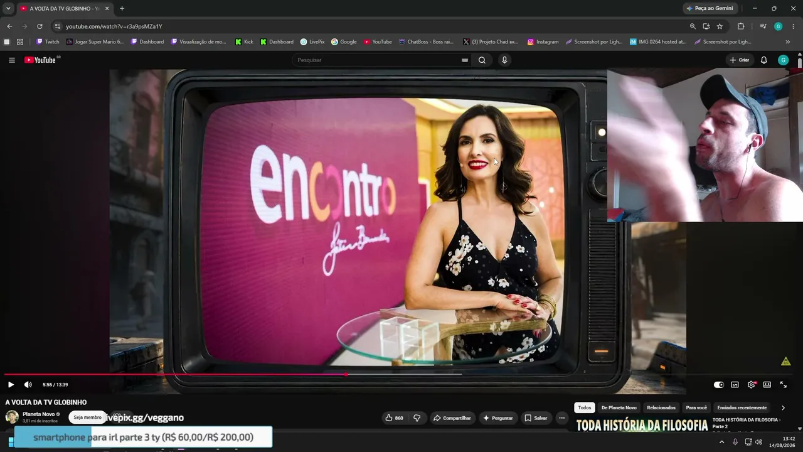Viewport: 803px width, 452px height.
Task: Open player settings gear
Action: pos(751,385)
